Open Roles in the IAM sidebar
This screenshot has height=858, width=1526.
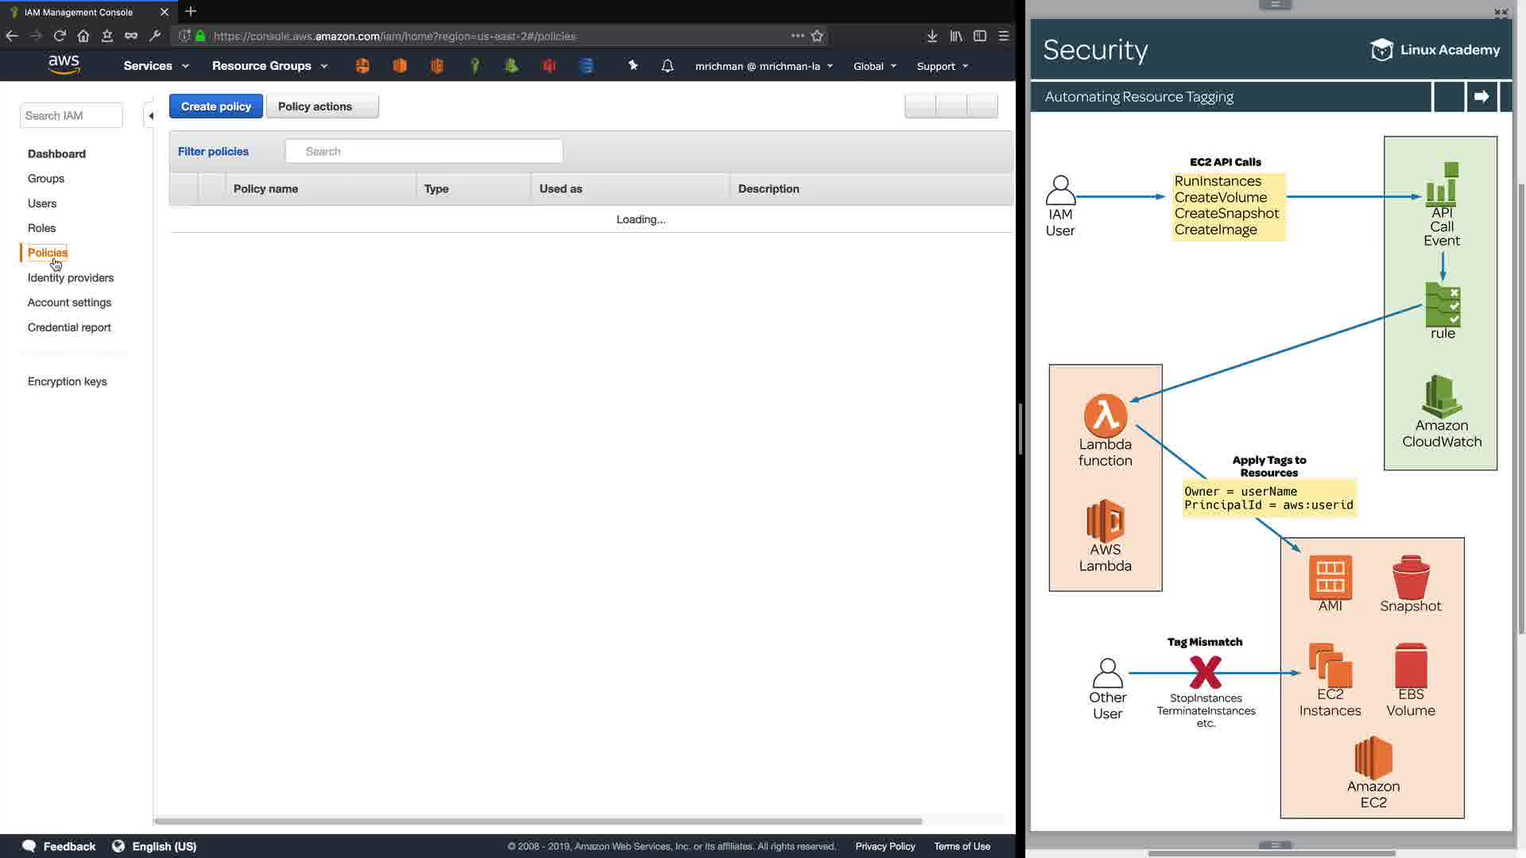pos(41,228)
